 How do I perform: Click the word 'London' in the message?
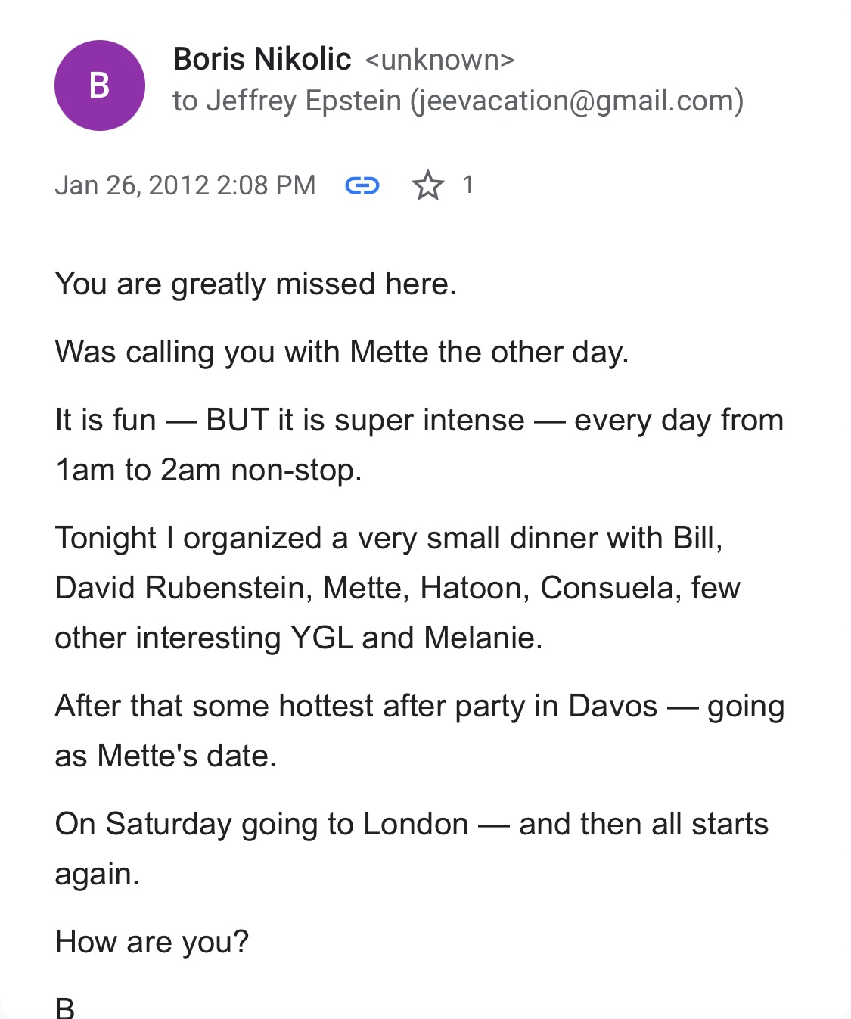[x=415, y=824]
